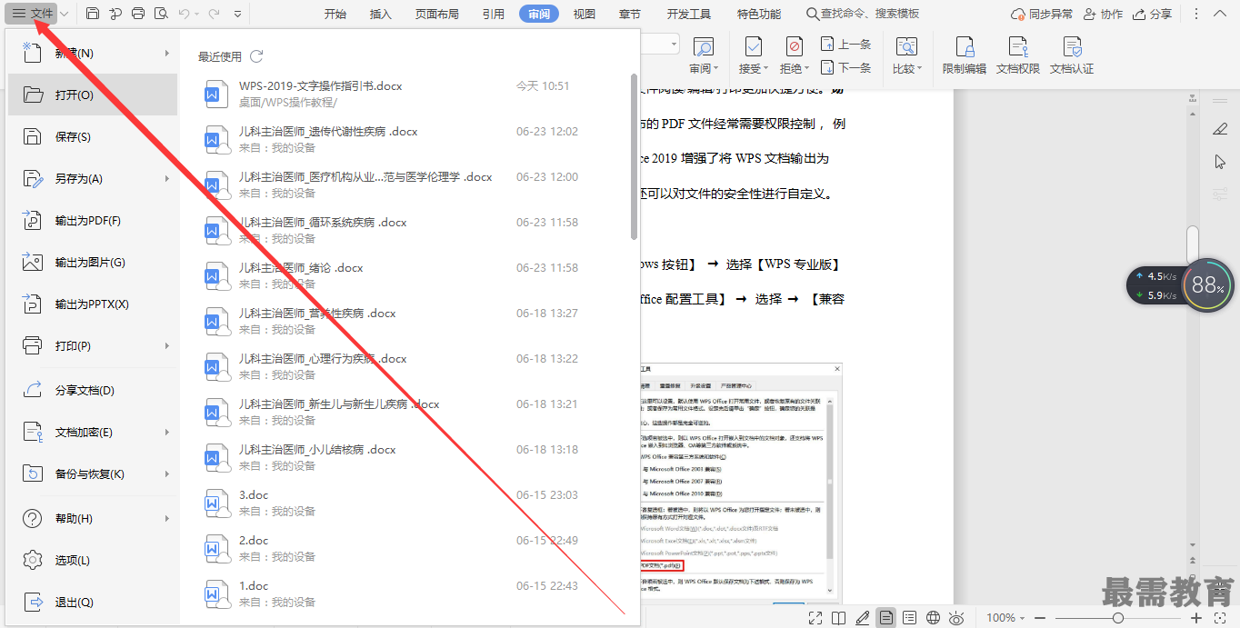Click the 文档权限 document permission icon
The image size is (1240, 628).
(x=1017, y=47)
